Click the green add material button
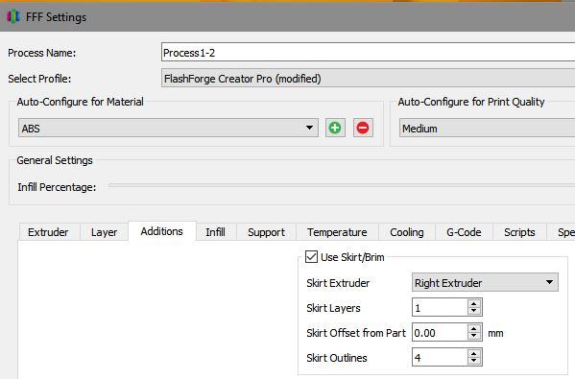575x379 pixels. click(x=335, y=128)
